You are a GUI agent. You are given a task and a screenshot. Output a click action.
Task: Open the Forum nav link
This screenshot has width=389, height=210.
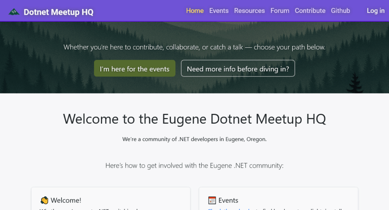tap(280, 11)
